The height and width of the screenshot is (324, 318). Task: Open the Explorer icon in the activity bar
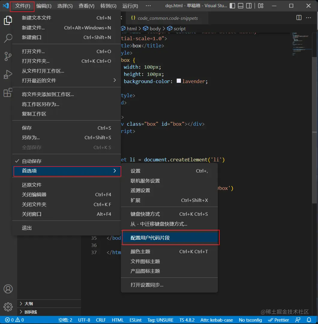point(8,20)
